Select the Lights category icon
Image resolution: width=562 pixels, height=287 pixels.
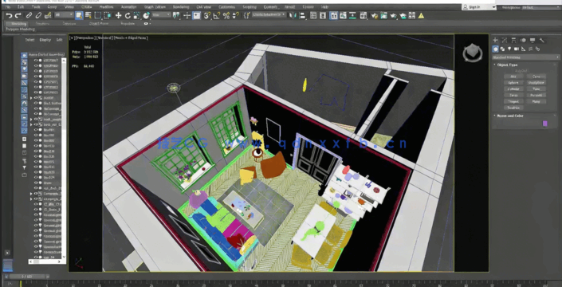pos(509,49)
